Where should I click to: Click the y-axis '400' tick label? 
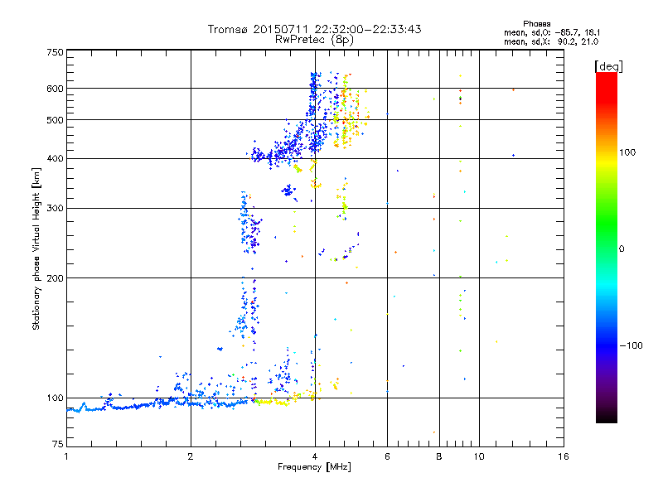coord(55,158)
